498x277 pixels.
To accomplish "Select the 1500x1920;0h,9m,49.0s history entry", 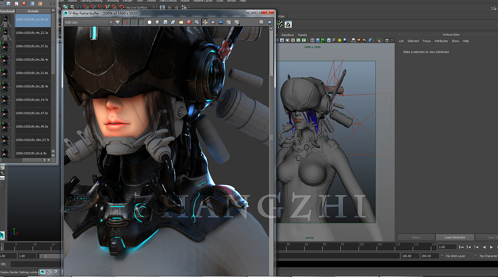I will coord(33,126).
